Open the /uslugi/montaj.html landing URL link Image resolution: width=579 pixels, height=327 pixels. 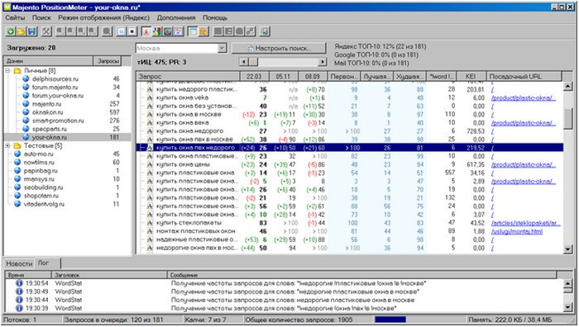(x=517, y=231)
